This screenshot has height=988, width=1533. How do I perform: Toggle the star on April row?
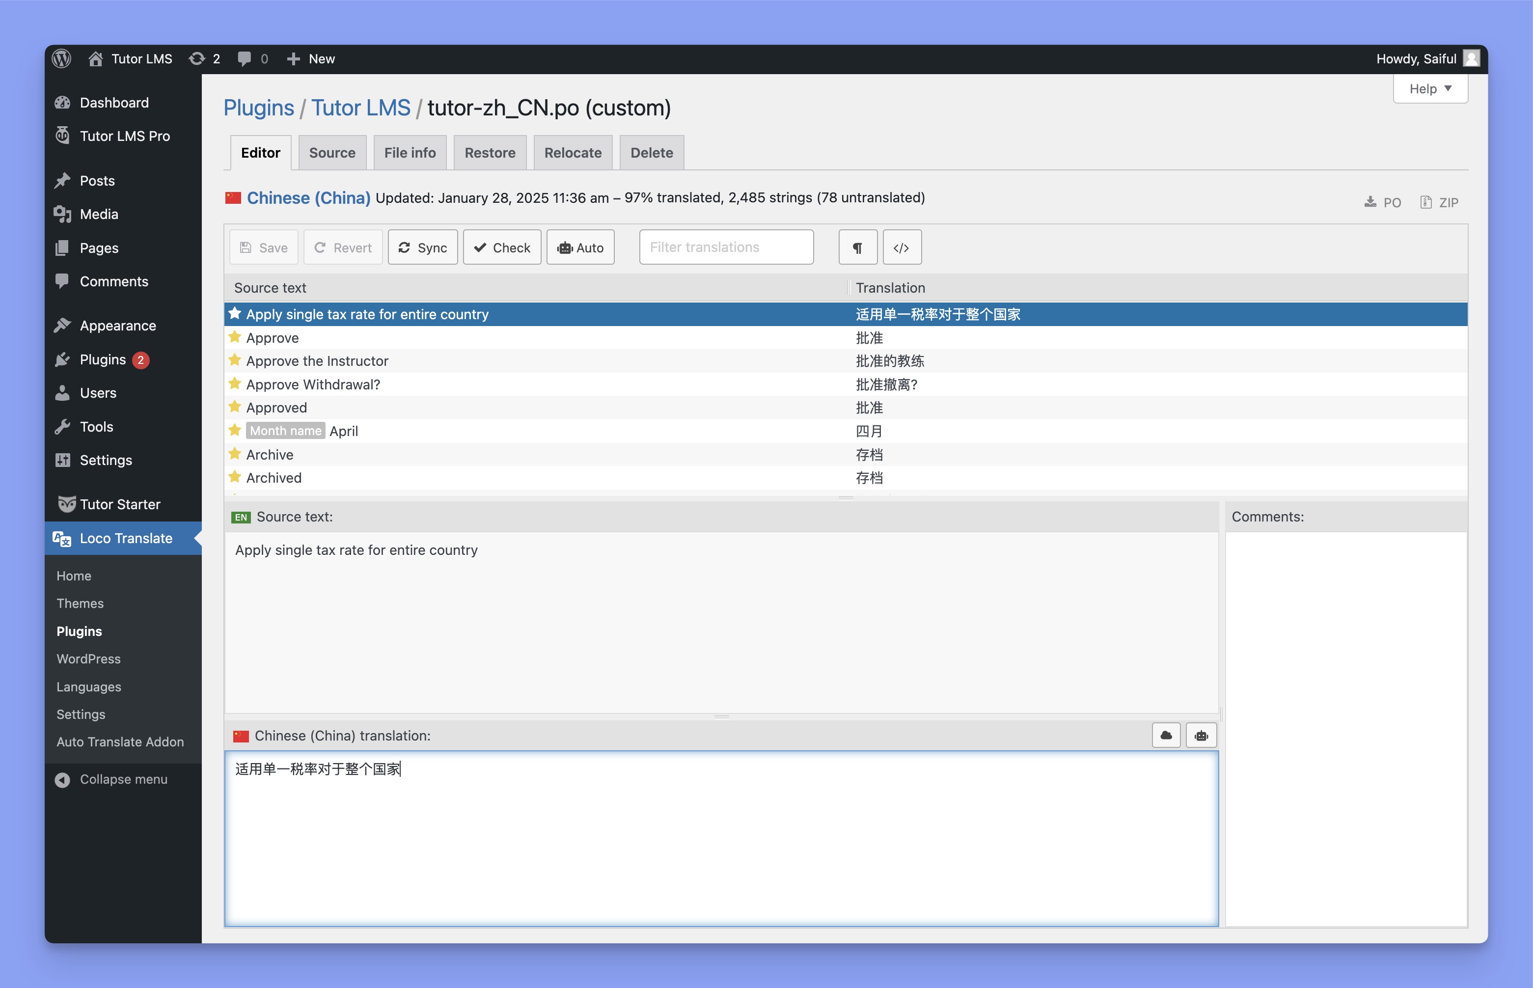[235, 430]
